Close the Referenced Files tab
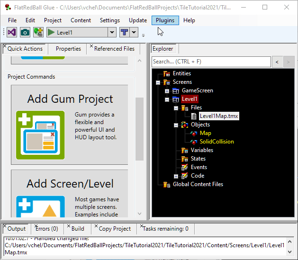Screen dimensions: 298x260 click(90, 46)
